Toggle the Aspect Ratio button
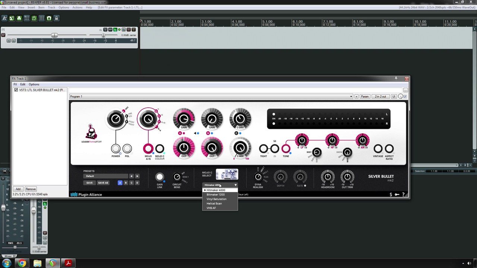477x268 pixels. pos(389,149)
